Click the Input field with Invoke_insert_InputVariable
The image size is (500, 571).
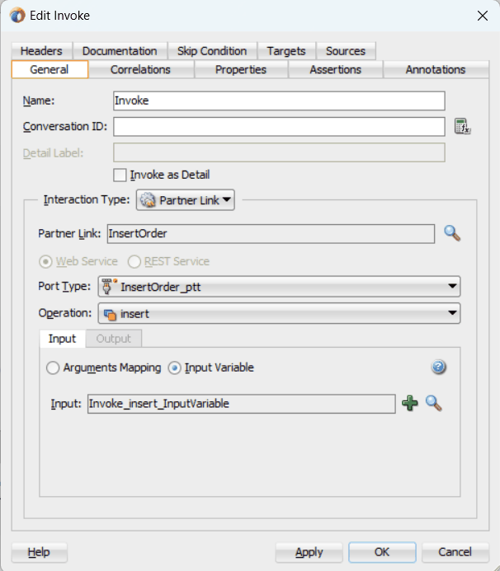[x=242, y=404]
